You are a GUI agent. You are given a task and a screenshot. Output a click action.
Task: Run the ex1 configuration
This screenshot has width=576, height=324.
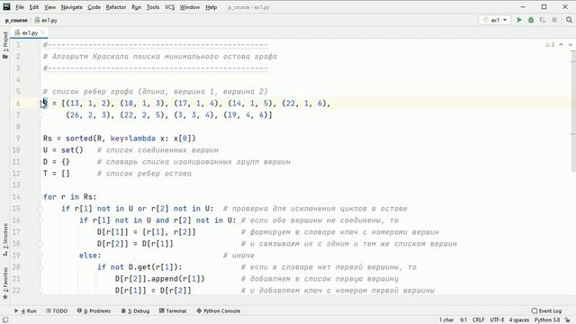[x=519, y=20]
